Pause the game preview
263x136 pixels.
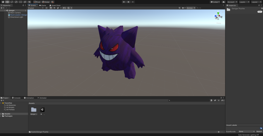pos(128,2)
